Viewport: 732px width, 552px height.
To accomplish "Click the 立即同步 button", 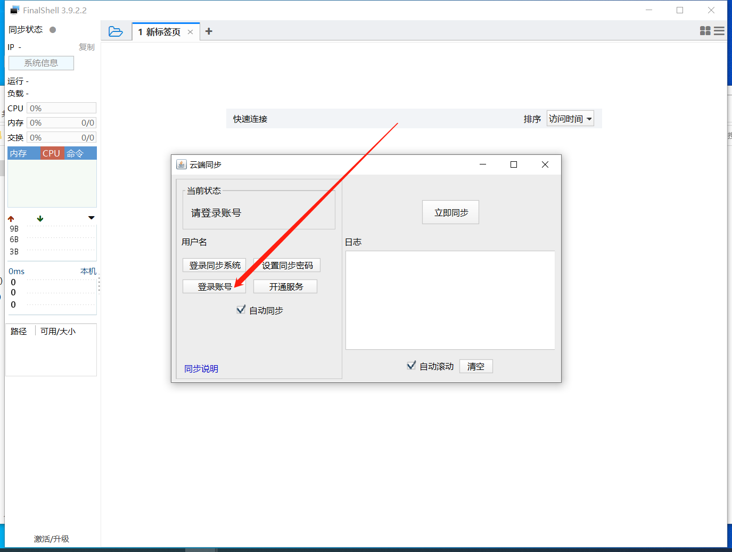I will (450, 212).
